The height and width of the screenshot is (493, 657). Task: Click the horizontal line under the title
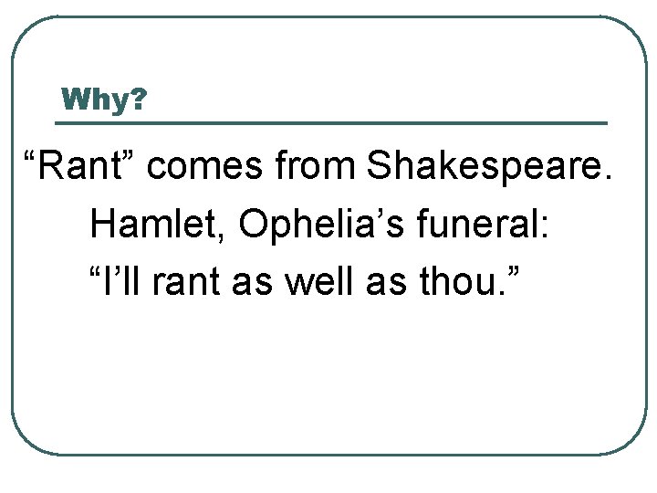pyautogui.click(x=330, y=122)
